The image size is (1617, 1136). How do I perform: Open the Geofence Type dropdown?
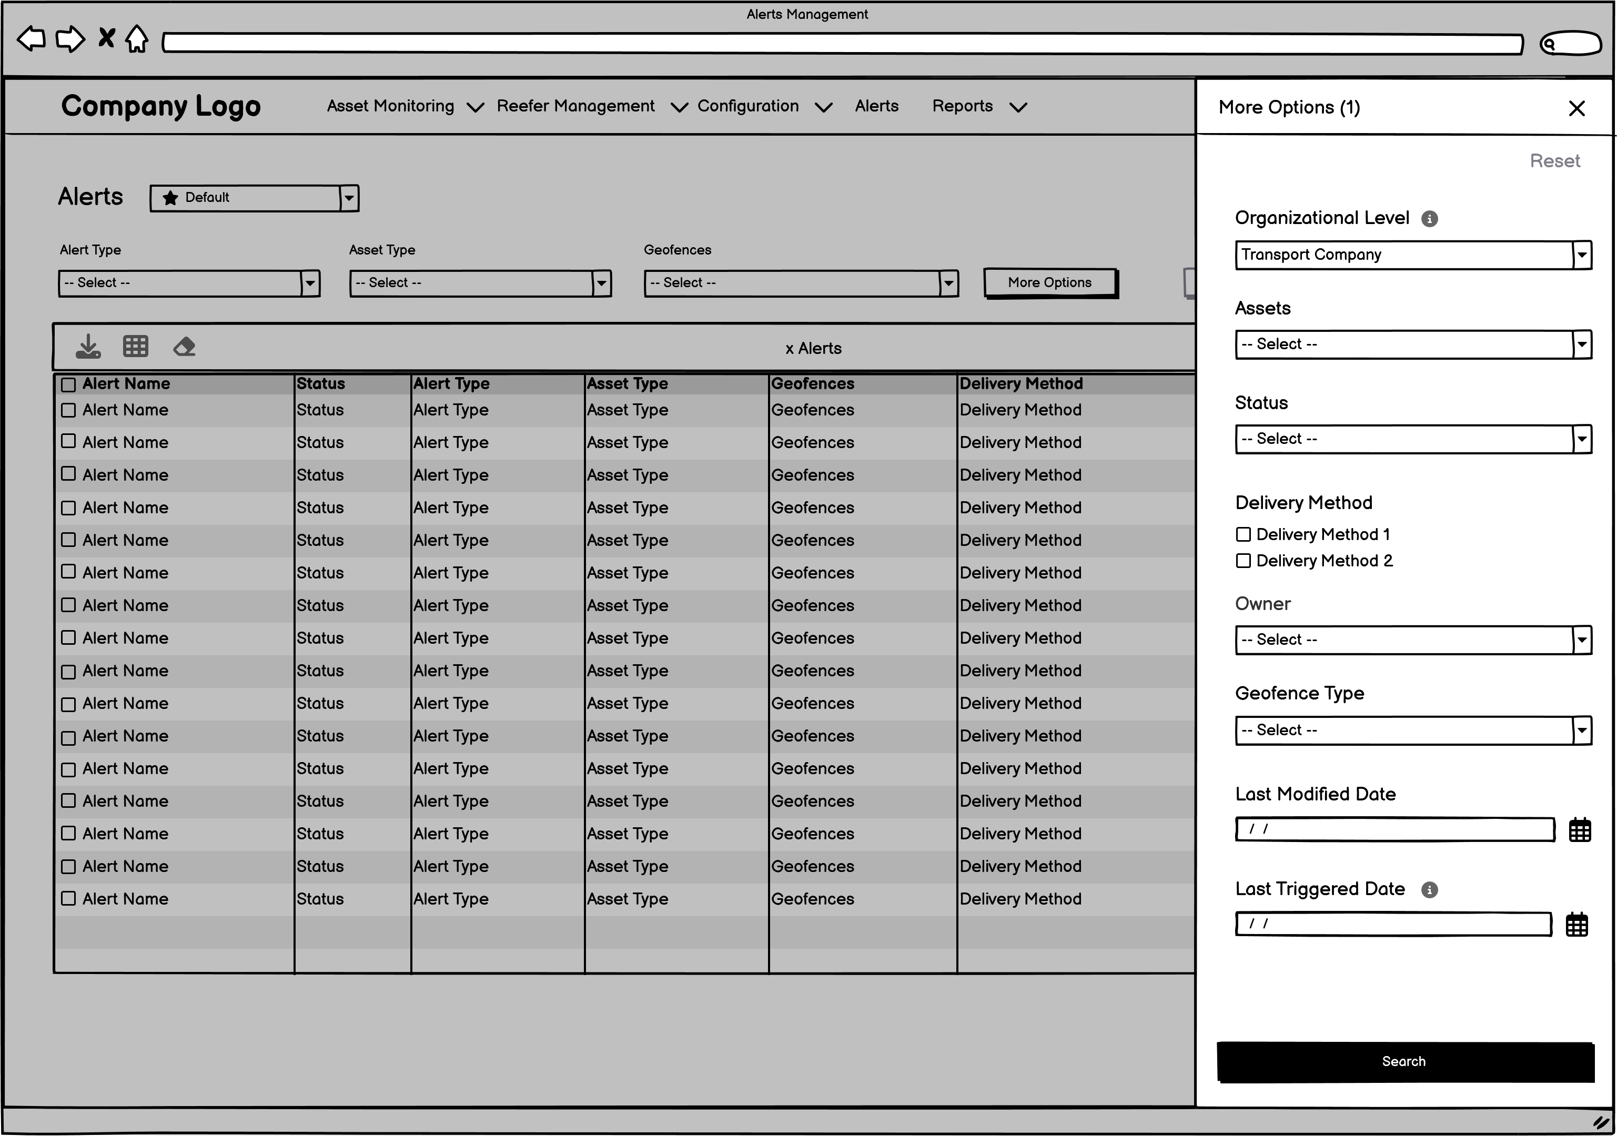tap(1413, 731)
